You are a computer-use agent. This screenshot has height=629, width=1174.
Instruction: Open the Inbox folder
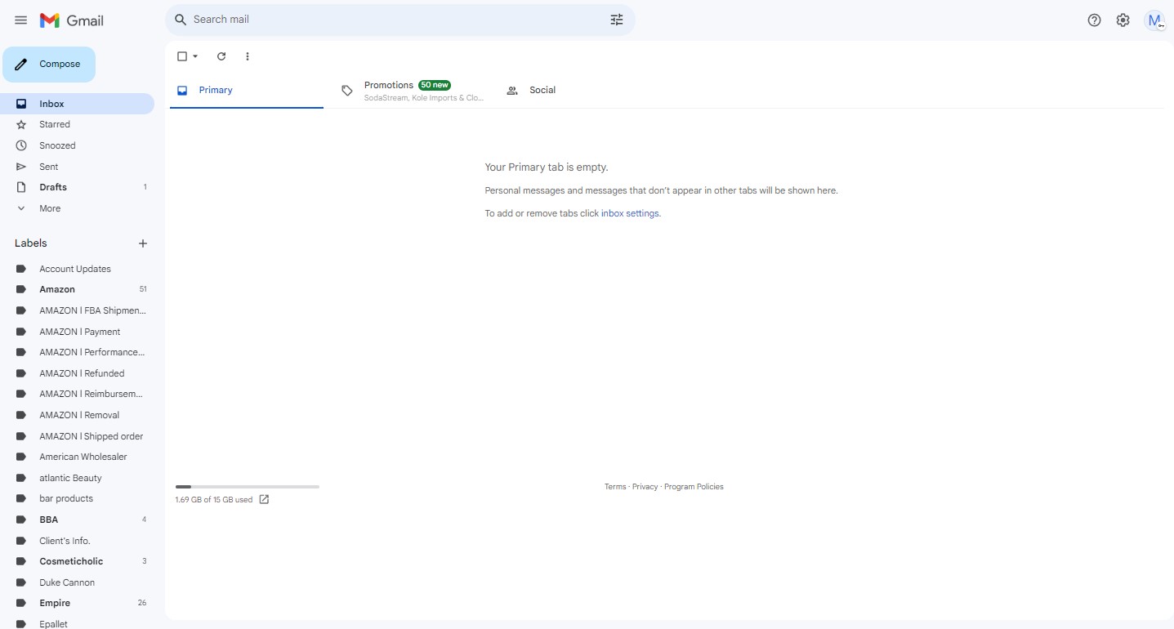[77, 104]
